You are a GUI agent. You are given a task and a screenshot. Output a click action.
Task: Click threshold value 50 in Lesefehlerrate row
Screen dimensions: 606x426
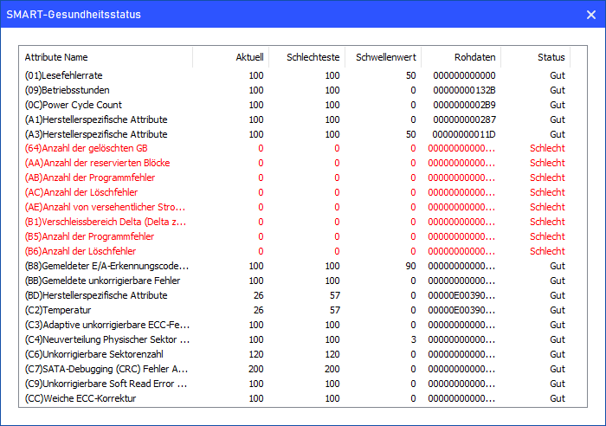coord(411,75)
